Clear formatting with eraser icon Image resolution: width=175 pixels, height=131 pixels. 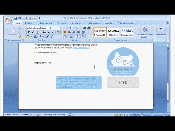(58, 32)
